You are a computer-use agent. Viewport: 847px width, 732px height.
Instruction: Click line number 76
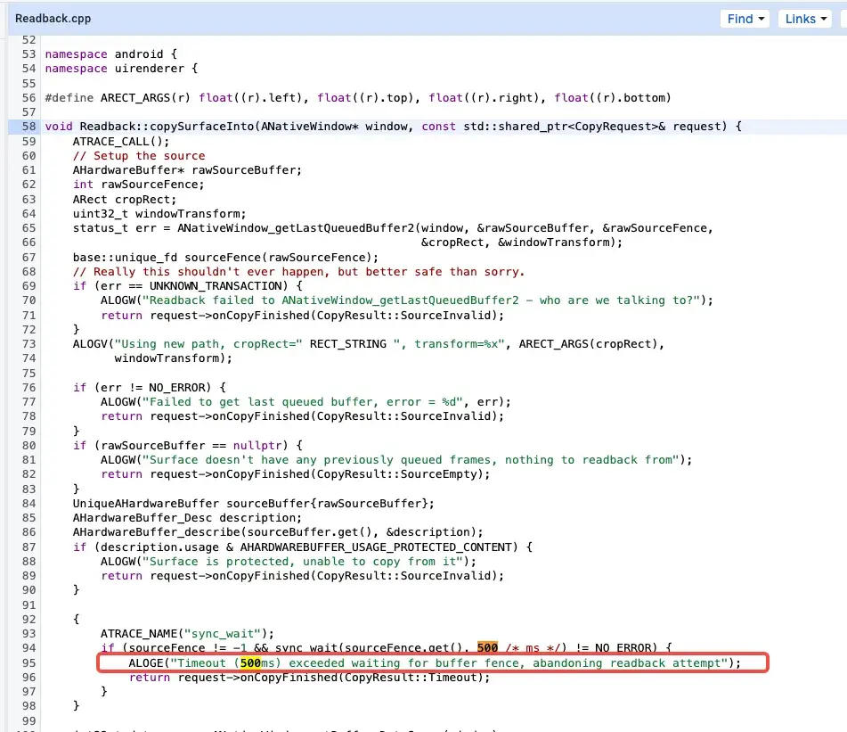(x=29, y=388)
